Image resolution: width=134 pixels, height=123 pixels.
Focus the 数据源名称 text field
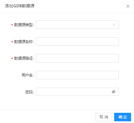coord(77,41)
